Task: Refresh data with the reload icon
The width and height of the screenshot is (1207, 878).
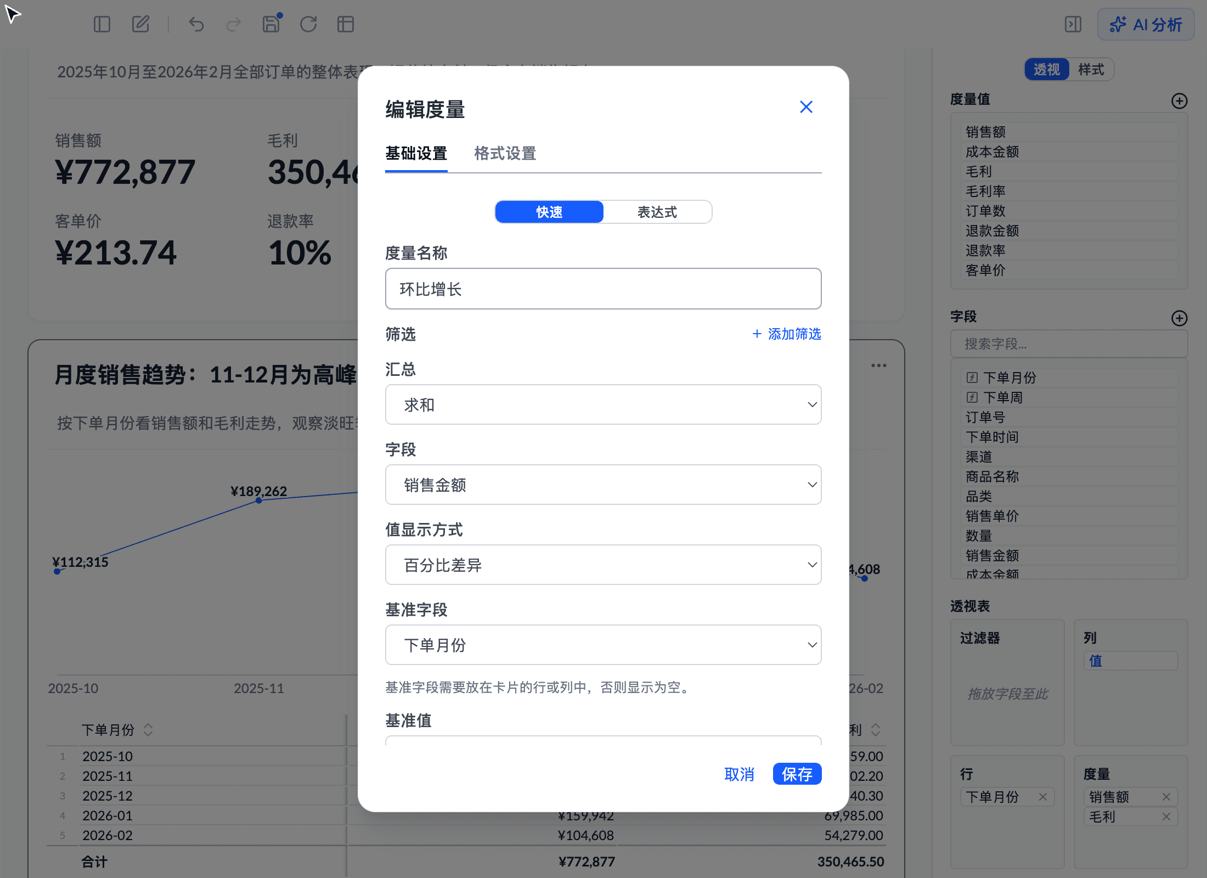Action: click(x=308, y=24)
